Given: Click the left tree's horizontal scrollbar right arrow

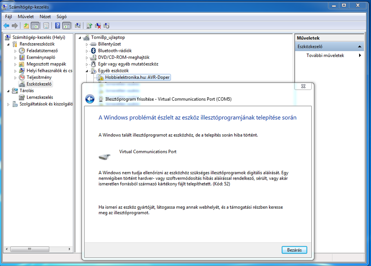Looking at the screenshot, I should click(70, 249).
